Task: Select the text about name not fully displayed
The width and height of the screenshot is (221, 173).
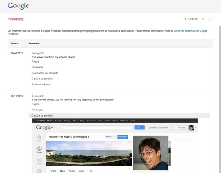Action: point(73,100)
